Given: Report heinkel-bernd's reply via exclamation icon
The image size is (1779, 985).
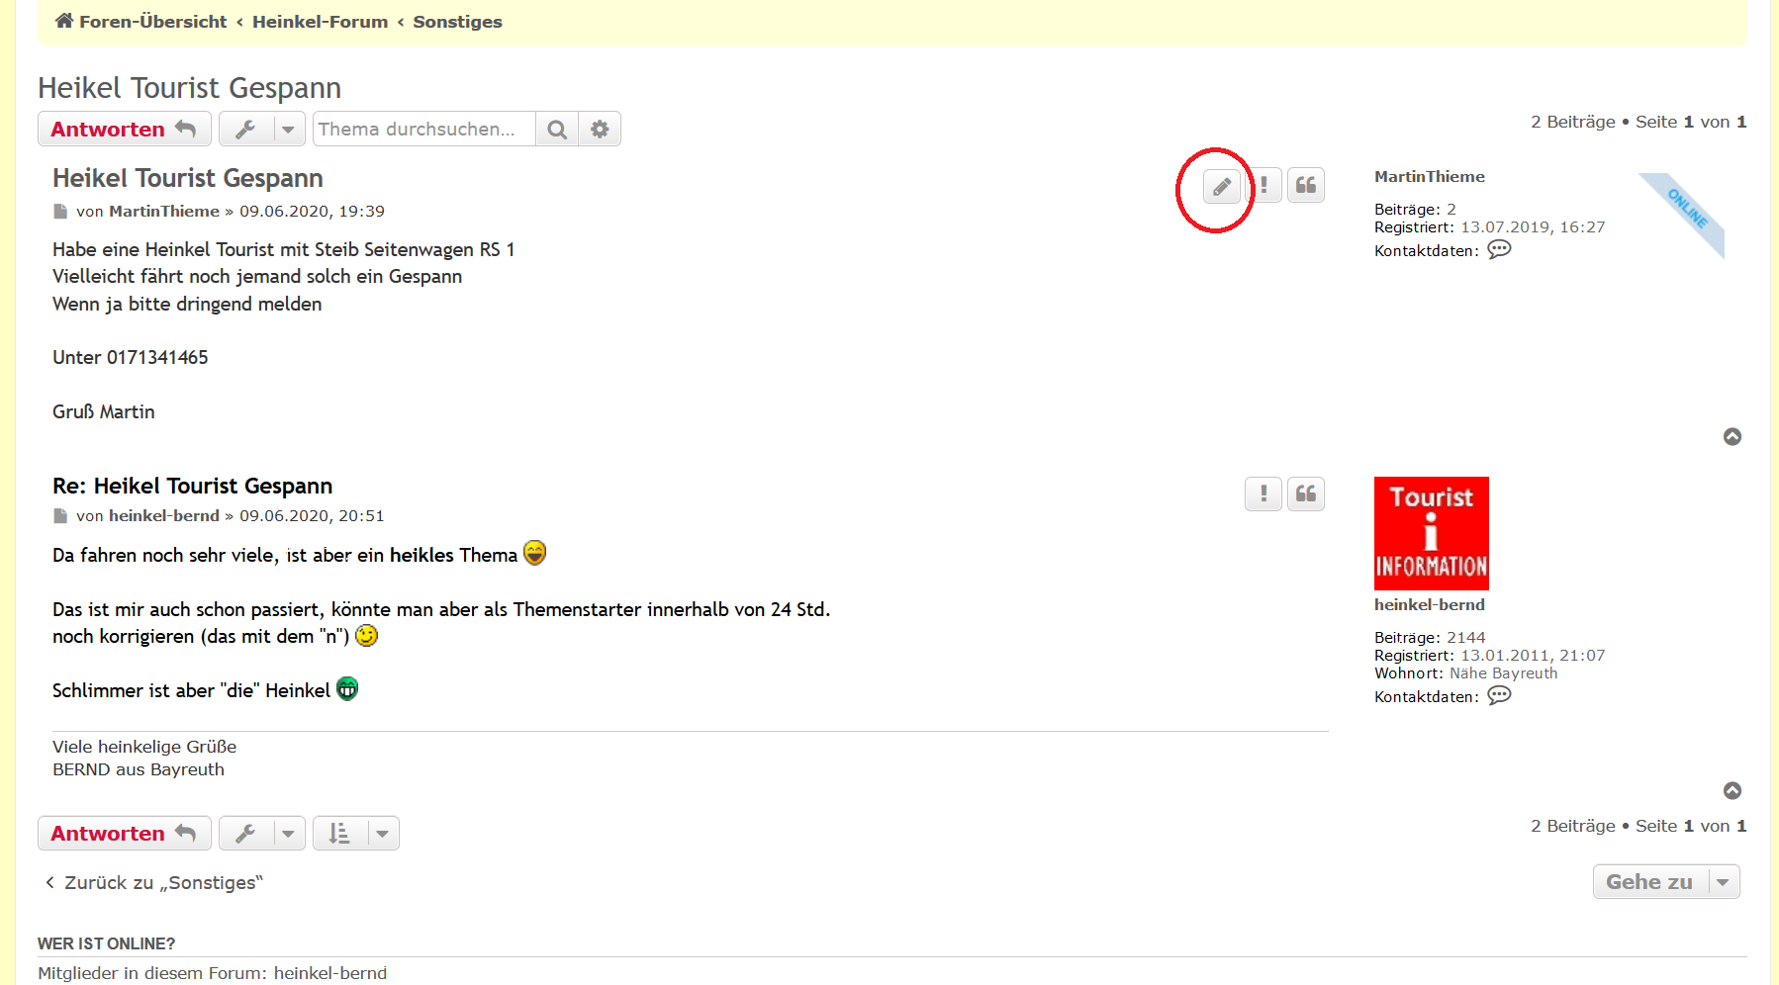Looking at the screenshot, I should [x=1264, y=493].
